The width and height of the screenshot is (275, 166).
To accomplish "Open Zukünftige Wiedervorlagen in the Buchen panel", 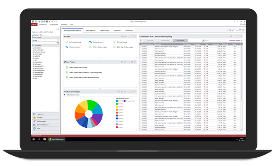I will click(123, 47).
